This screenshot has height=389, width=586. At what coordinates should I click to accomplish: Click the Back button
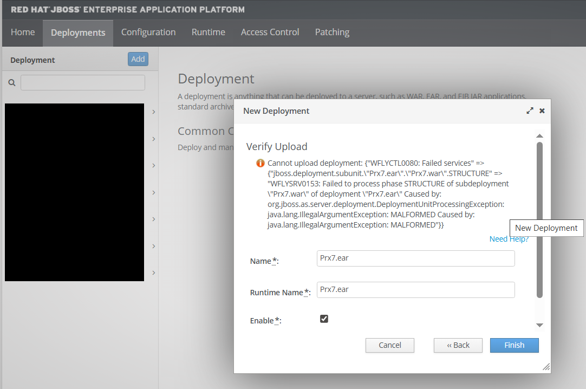[458, 345]
